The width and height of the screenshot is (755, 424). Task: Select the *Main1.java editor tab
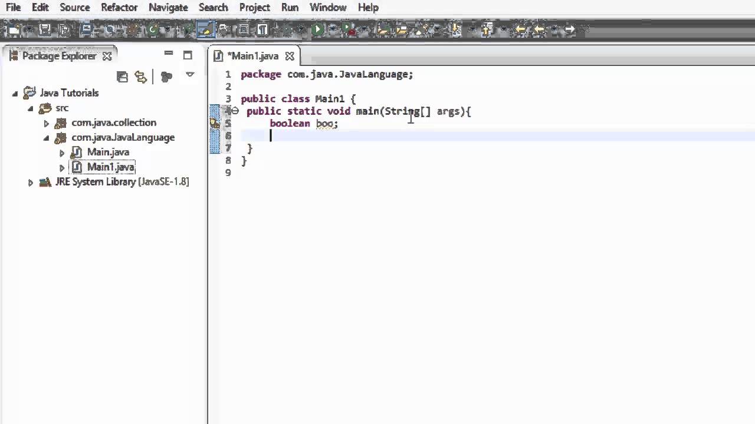252,56
